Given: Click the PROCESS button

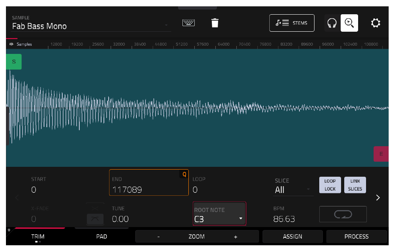Looking at the screenshot, I should (357, 237).
